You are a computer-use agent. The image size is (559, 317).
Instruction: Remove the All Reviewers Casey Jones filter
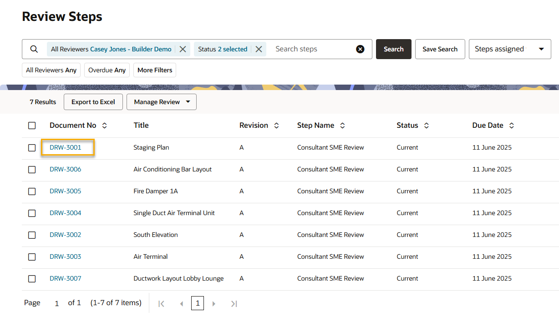[x=183, y=49]
